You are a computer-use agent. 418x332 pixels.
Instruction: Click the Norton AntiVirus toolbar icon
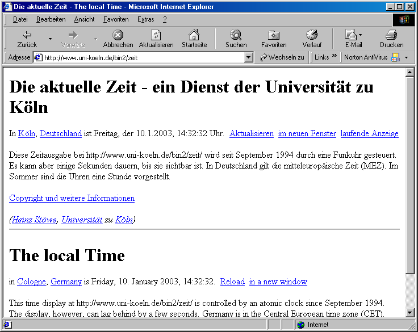coord(395,57)
